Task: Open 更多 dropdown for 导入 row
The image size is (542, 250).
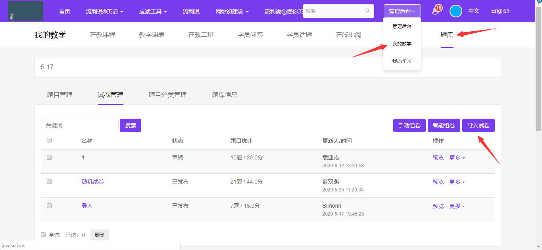Action: tap(457, 206)
